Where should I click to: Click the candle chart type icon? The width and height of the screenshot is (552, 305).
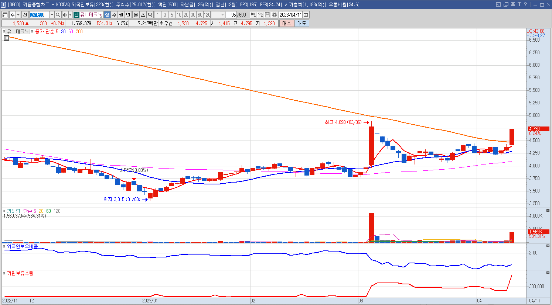coord(253,15)
